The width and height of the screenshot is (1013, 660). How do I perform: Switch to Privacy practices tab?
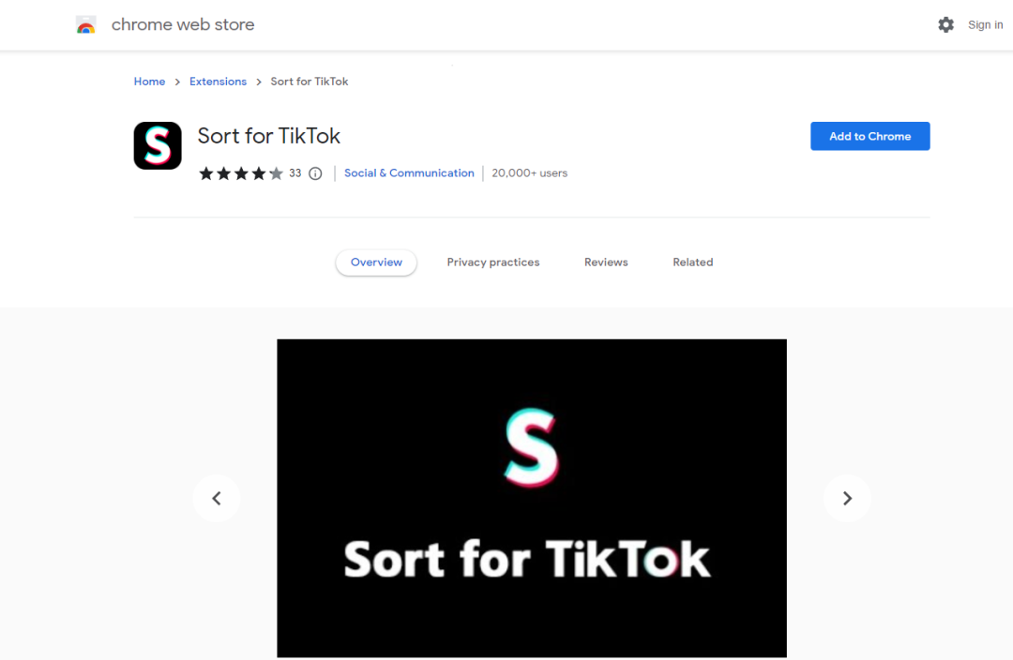tap(493, 262)
